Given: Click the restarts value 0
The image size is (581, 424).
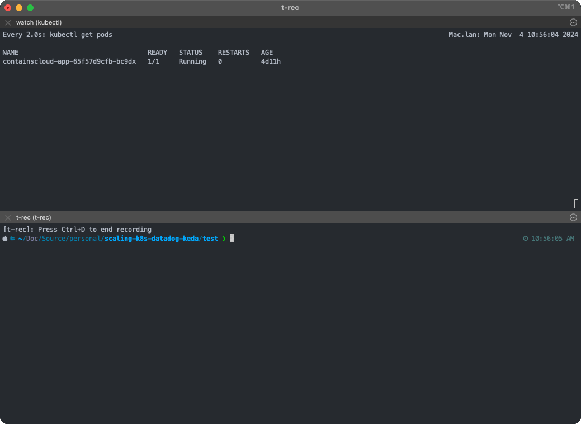Looking at the screenshot, I should click(220, 61).
